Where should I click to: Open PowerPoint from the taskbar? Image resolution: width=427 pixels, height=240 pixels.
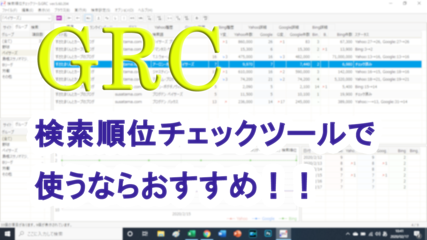[x=237, y=234]
